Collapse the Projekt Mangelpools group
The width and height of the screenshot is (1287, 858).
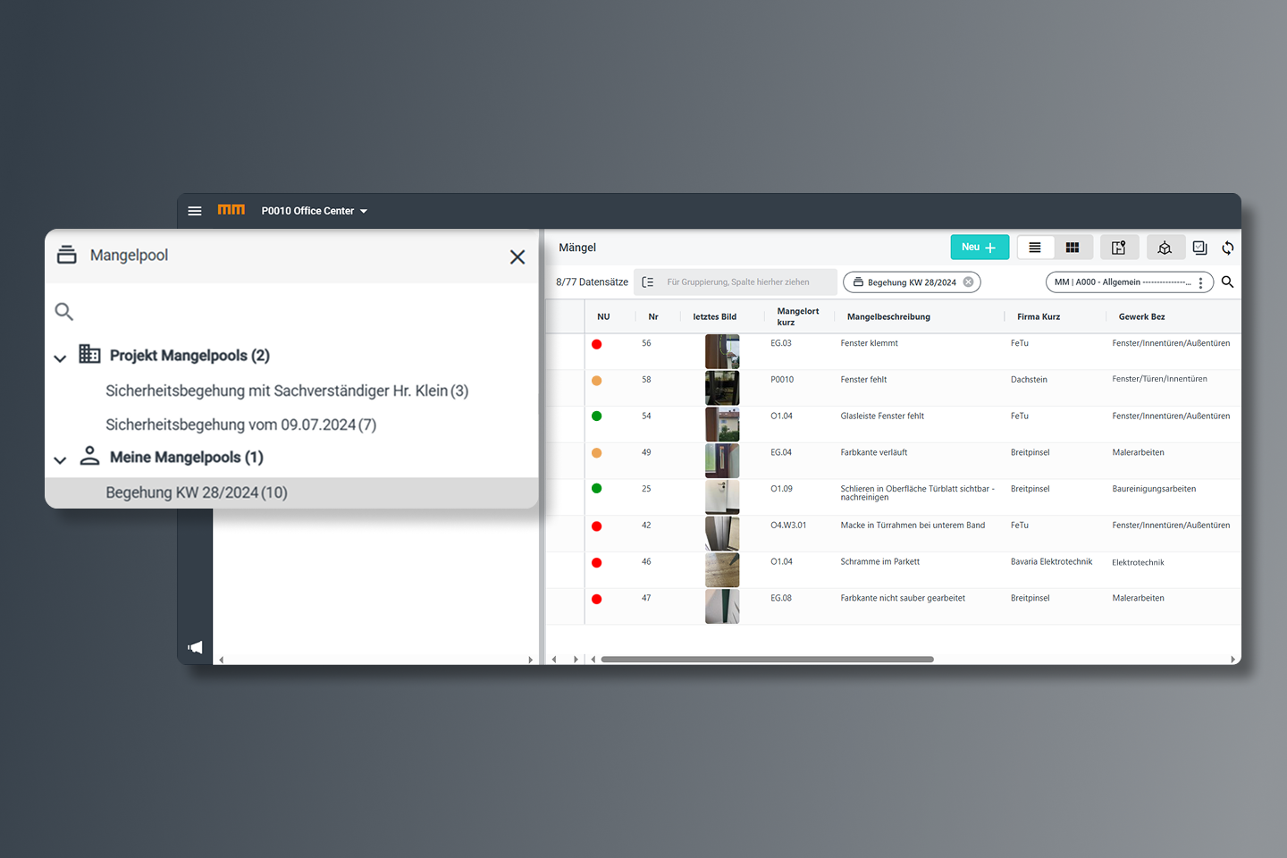(60, 357)
